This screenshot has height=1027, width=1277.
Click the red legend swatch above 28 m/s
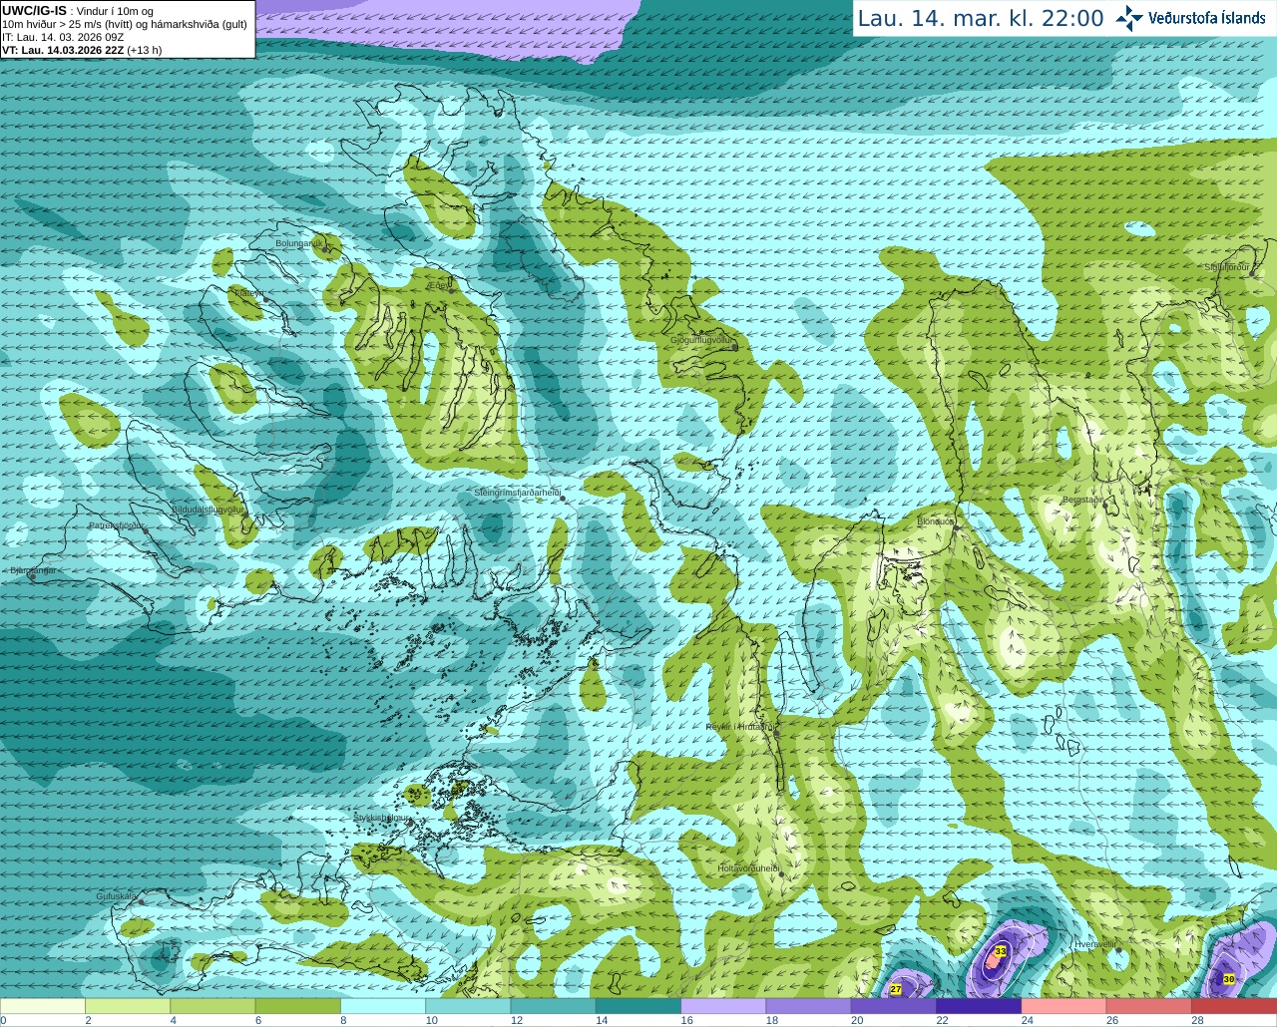click(x=1234, y=1006)
